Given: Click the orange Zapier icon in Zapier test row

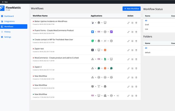Looking at the screenshot, I should click(105, 50).
